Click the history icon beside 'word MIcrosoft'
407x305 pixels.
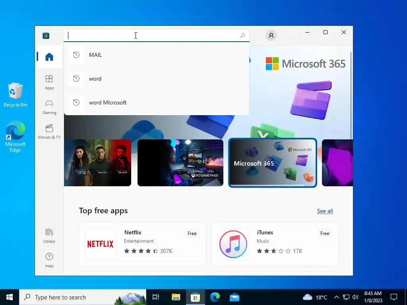pyautogui.click(x=76, y=102)
